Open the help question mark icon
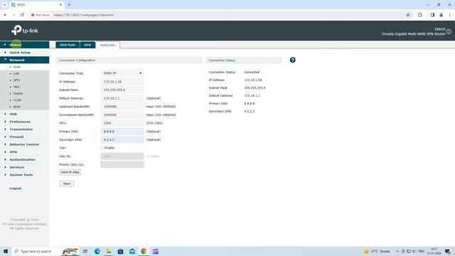The width and height of the screenshot is (455, 256). pos(292,60)
